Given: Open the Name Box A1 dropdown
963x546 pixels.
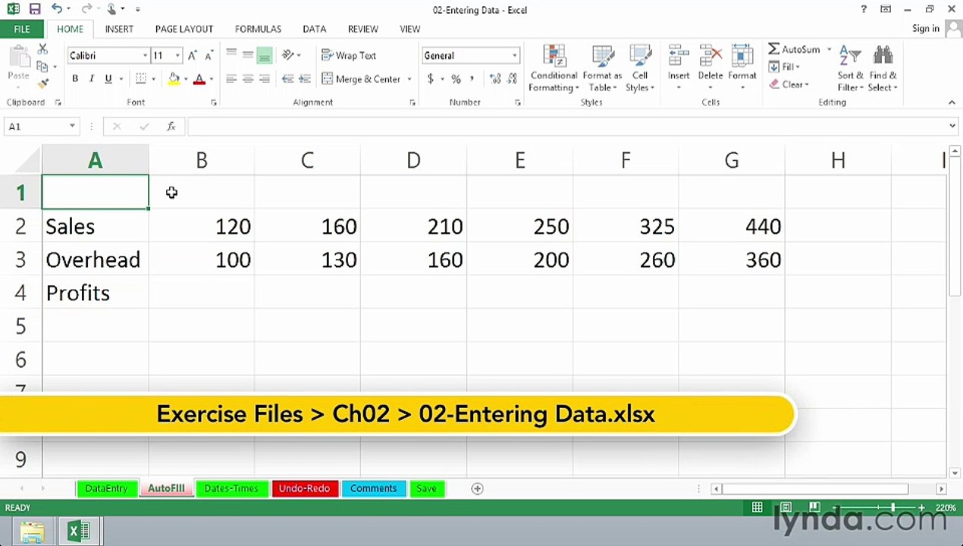Looking at the screenshot, I should 72,127.
